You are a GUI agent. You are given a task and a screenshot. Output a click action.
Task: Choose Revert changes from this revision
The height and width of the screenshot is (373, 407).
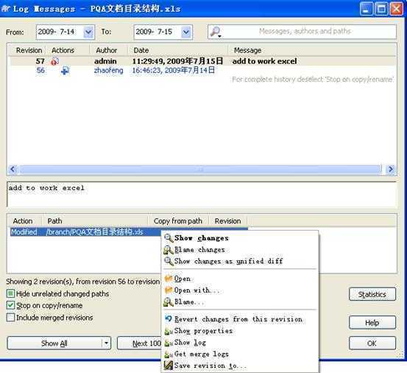click(x=240, y=319)
